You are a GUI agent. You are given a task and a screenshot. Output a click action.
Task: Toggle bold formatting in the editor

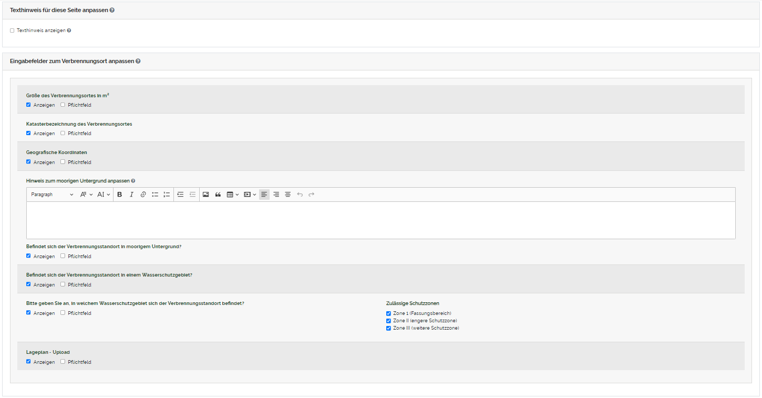pos(120,195)
